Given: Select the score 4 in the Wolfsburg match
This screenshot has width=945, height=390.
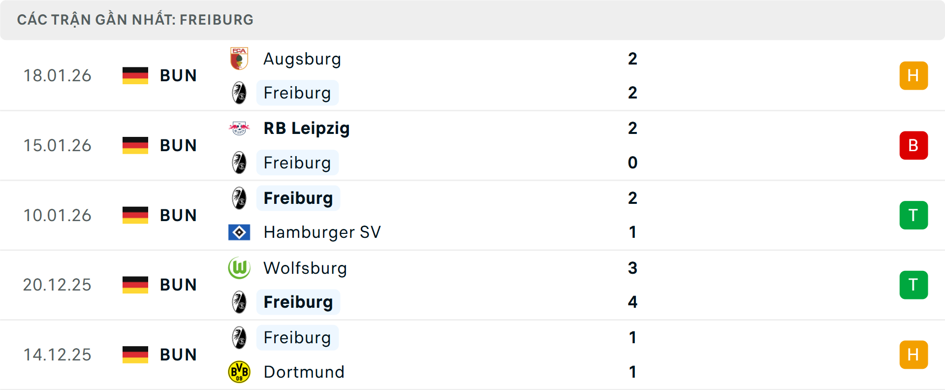Looking at the screenshot, I should coord(632,302).
